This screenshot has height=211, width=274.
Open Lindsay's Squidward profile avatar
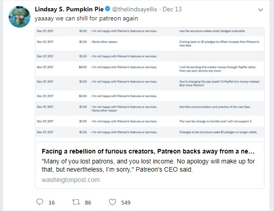20,17
